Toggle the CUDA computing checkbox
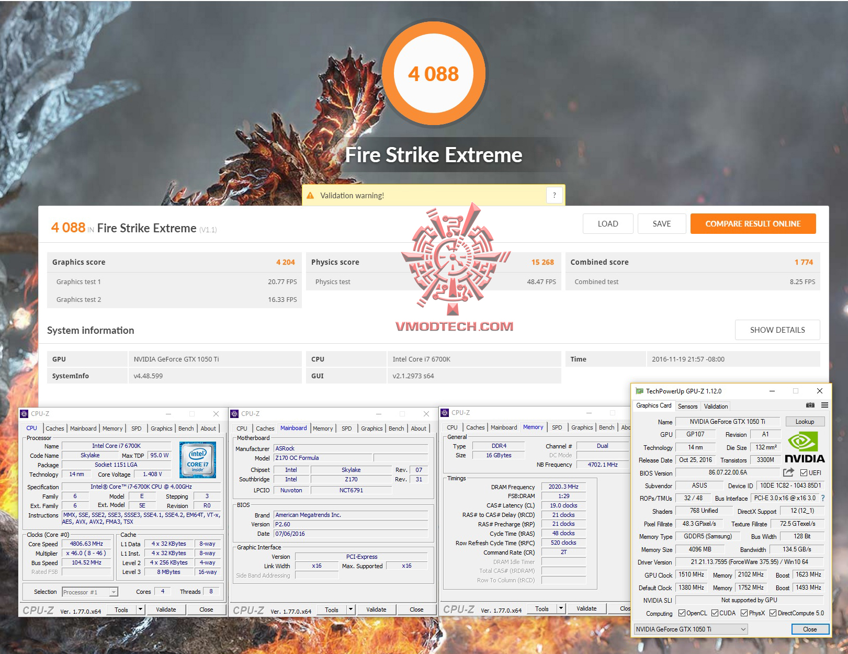Screen dimensions: 848x654 click(715, 613)
